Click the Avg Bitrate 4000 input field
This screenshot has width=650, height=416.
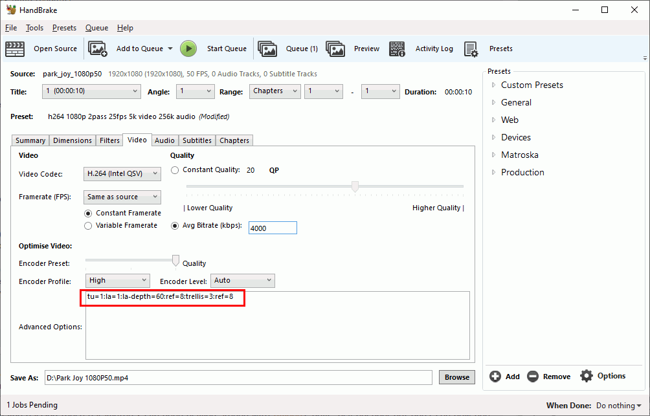273,228
